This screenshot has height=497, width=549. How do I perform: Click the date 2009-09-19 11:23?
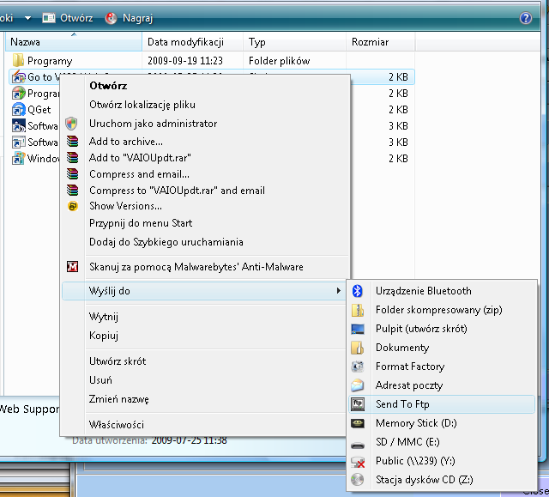tap(185, 61)
